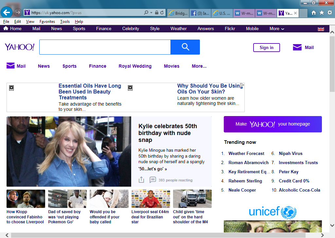Open the address bar autocomplete dropdown arrow
Screen dimensions: 335x238
151,13
